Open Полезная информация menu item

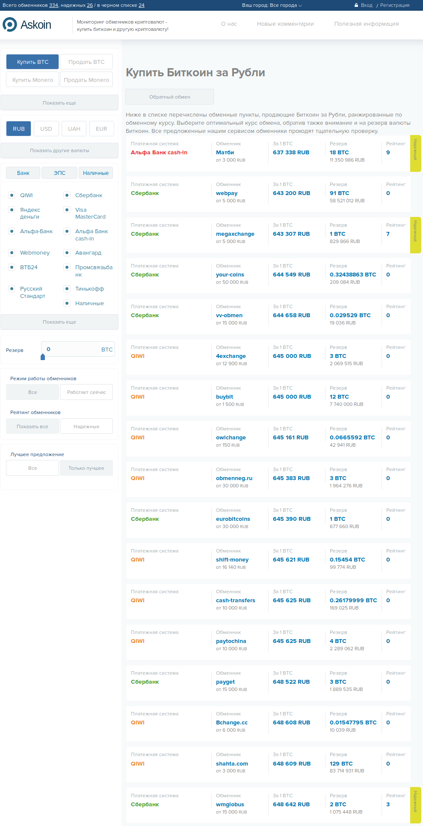click(367, 24)
